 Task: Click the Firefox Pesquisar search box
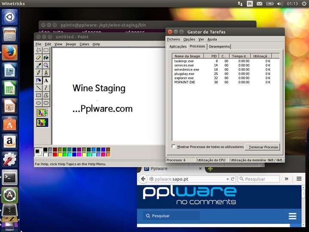pos(259,179)
